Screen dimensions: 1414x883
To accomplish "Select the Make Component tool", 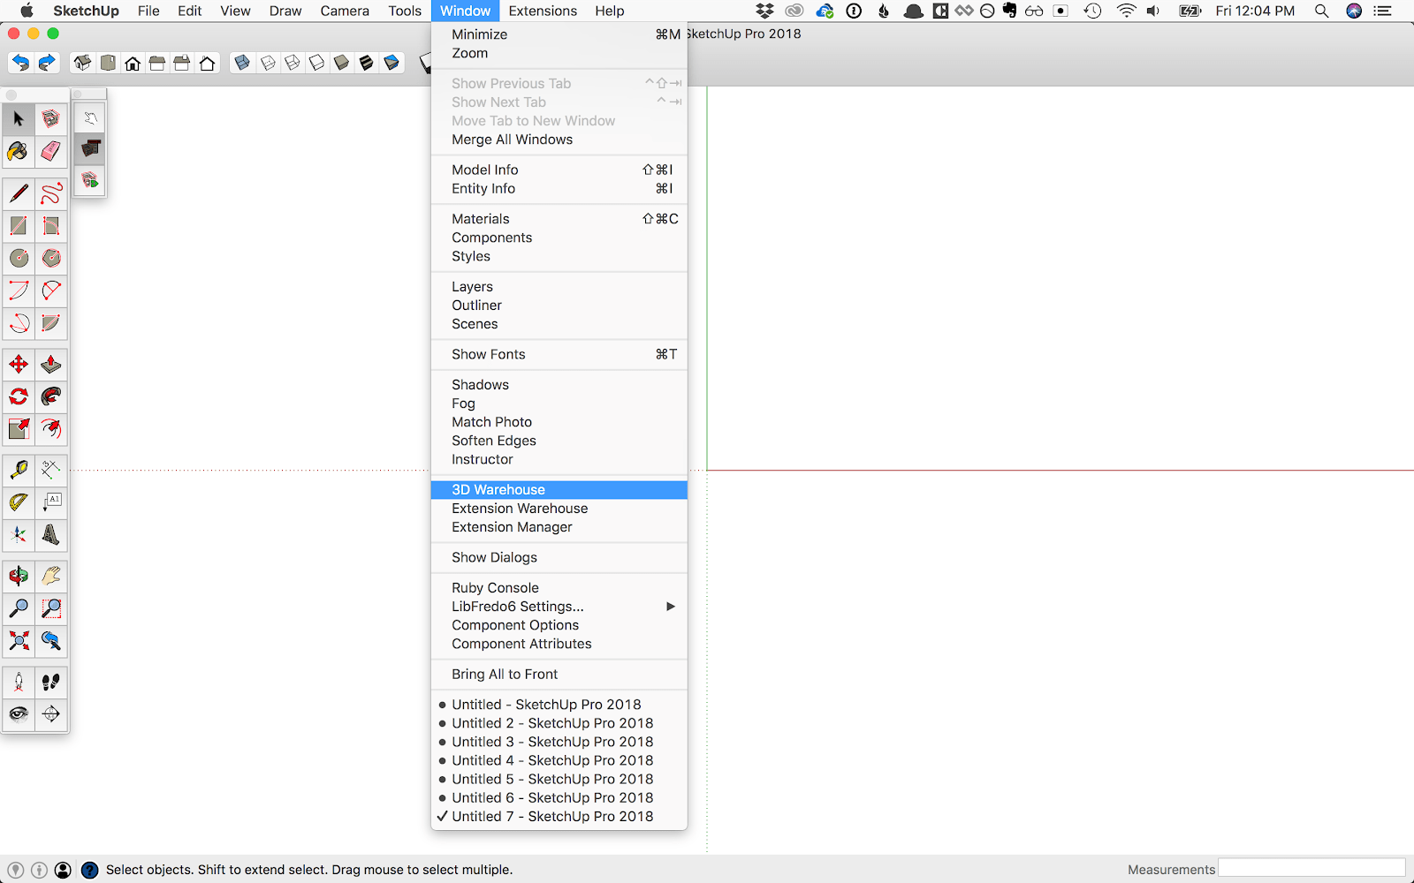I will (51, 119).
